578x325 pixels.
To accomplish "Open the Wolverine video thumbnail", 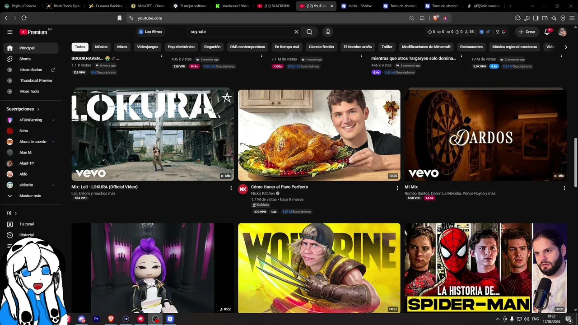I will point(319,268).
